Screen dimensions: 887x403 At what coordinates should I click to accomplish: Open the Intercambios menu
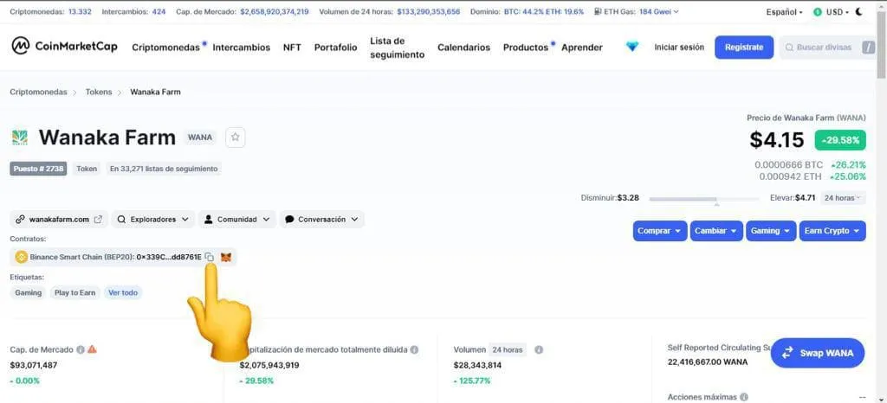(242, 48)
